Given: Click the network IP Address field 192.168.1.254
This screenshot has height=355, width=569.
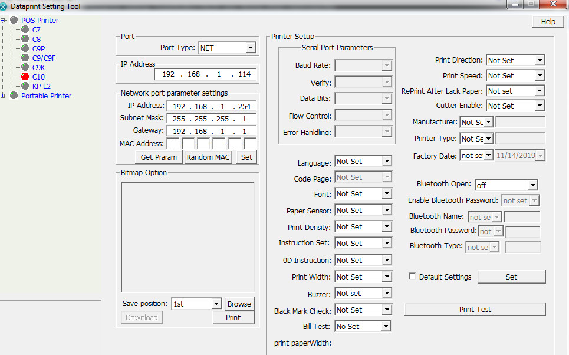Looking at the screenshot, I should 212,106.
